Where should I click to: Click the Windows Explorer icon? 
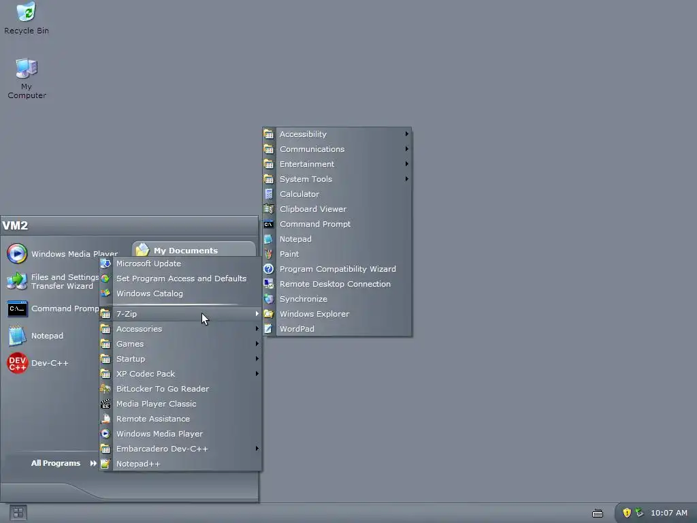click(268, 314)
